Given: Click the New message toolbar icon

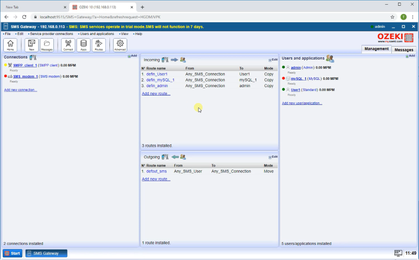Looking at the screenshot, I should point(31,45).
